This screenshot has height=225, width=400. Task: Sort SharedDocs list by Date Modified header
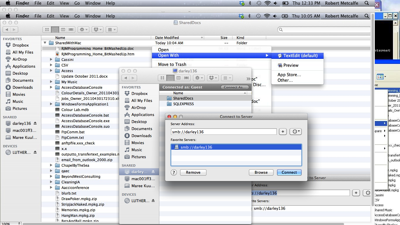[178, 37]
